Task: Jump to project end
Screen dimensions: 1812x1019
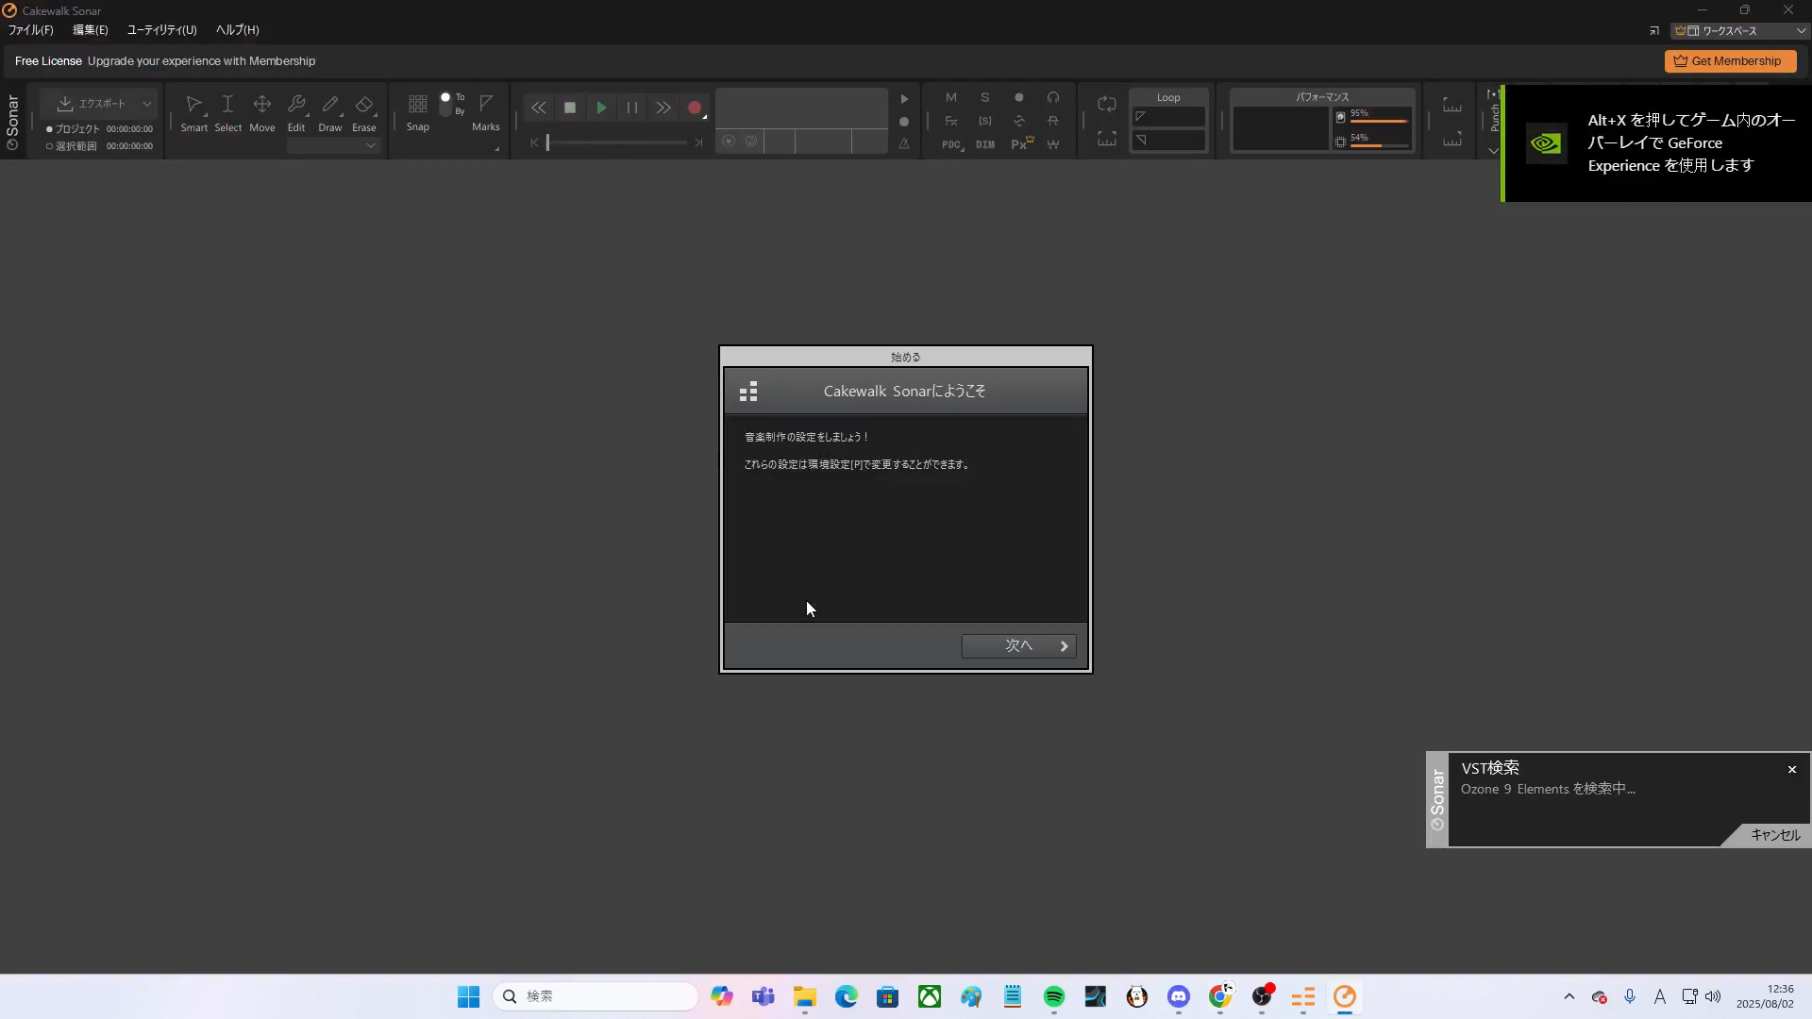Action: pyautogui.click(x=698, y=142)
